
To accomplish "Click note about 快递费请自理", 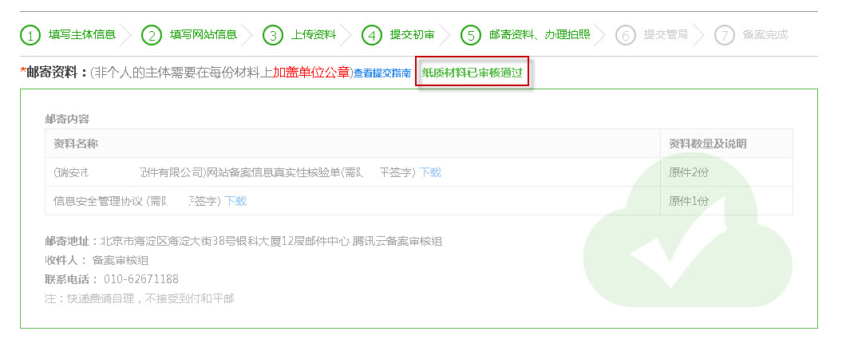I will coord(140,298).
